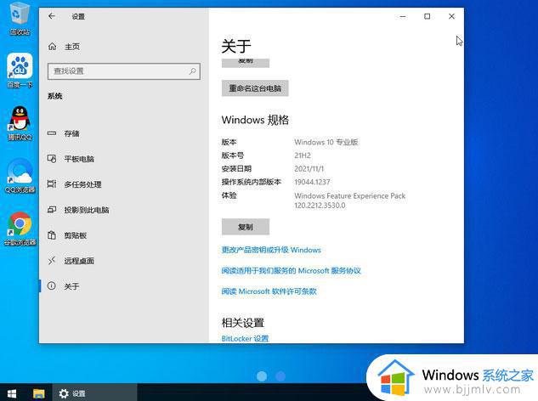Open the Microsoft Services Agreement link
Image resolution: width=538 pixels, height=401 pixels.
click(x=291, y=271)
